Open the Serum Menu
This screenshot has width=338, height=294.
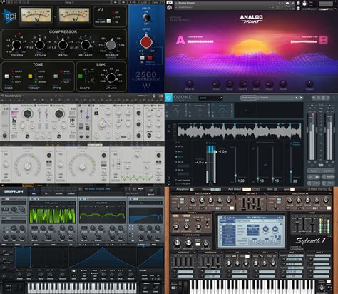(x=140, y=189)
